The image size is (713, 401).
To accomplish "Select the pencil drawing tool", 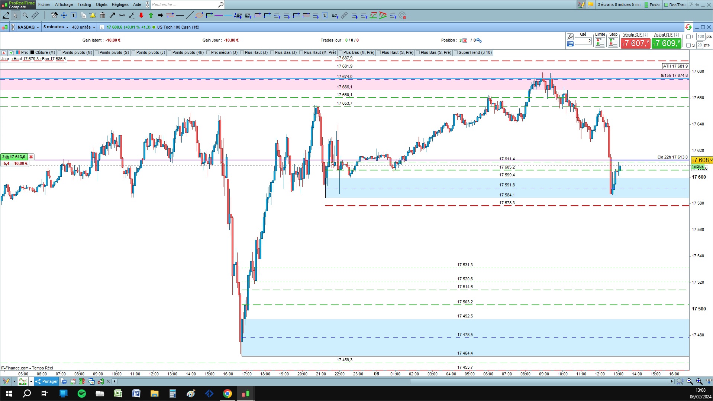I will pos(6,15).
